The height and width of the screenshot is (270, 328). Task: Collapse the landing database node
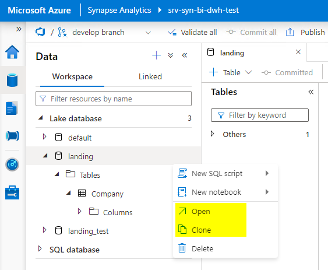pyautogui.click(x=45, y=156)
